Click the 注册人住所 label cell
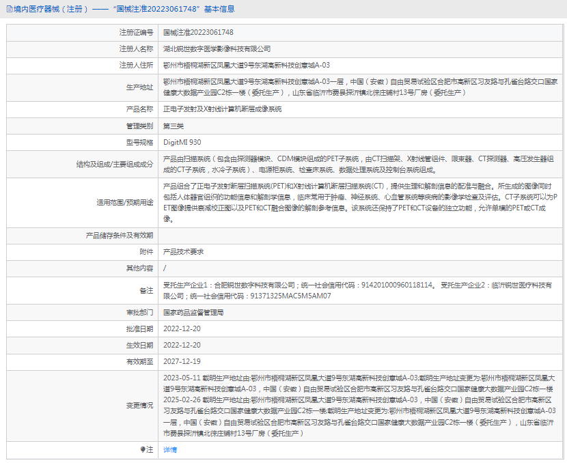Screen dimensions: 567x463 [x=83, y=66]
